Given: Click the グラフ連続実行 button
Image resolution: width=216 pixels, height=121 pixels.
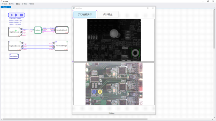Looking at the screenshot, I should (x=85, y=14).
